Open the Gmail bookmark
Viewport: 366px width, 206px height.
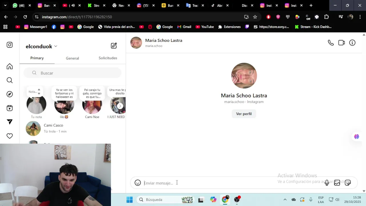pos(184,27)
